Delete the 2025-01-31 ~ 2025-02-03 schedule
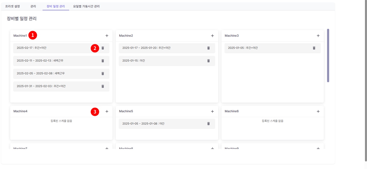 pos(103,86)
